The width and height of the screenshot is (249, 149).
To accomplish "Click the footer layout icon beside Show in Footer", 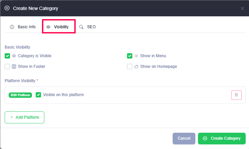I will tap(14, 67).
